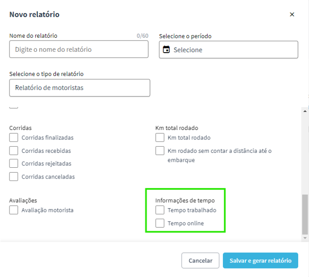Viewport: 309px width, 277px height.
Task: Click scrollbar down arrow
Action: coord(305,238)
